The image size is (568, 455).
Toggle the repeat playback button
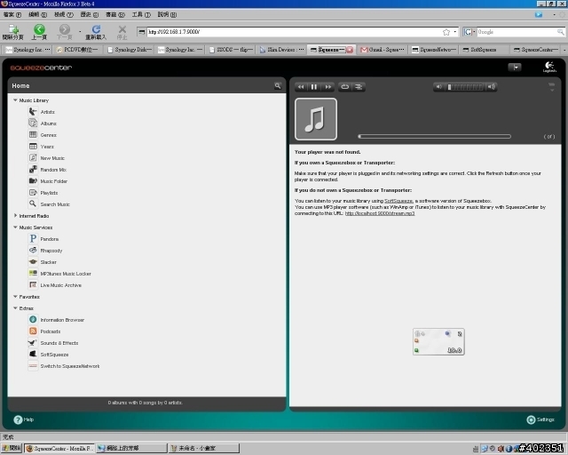click(x=345, y=87)
